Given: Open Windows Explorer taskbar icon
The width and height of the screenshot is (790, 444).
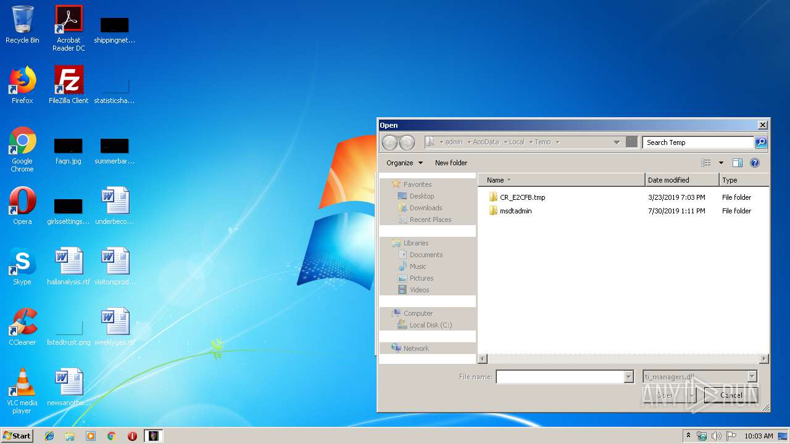Looking at the screenshot, I should tap(70, 436).
